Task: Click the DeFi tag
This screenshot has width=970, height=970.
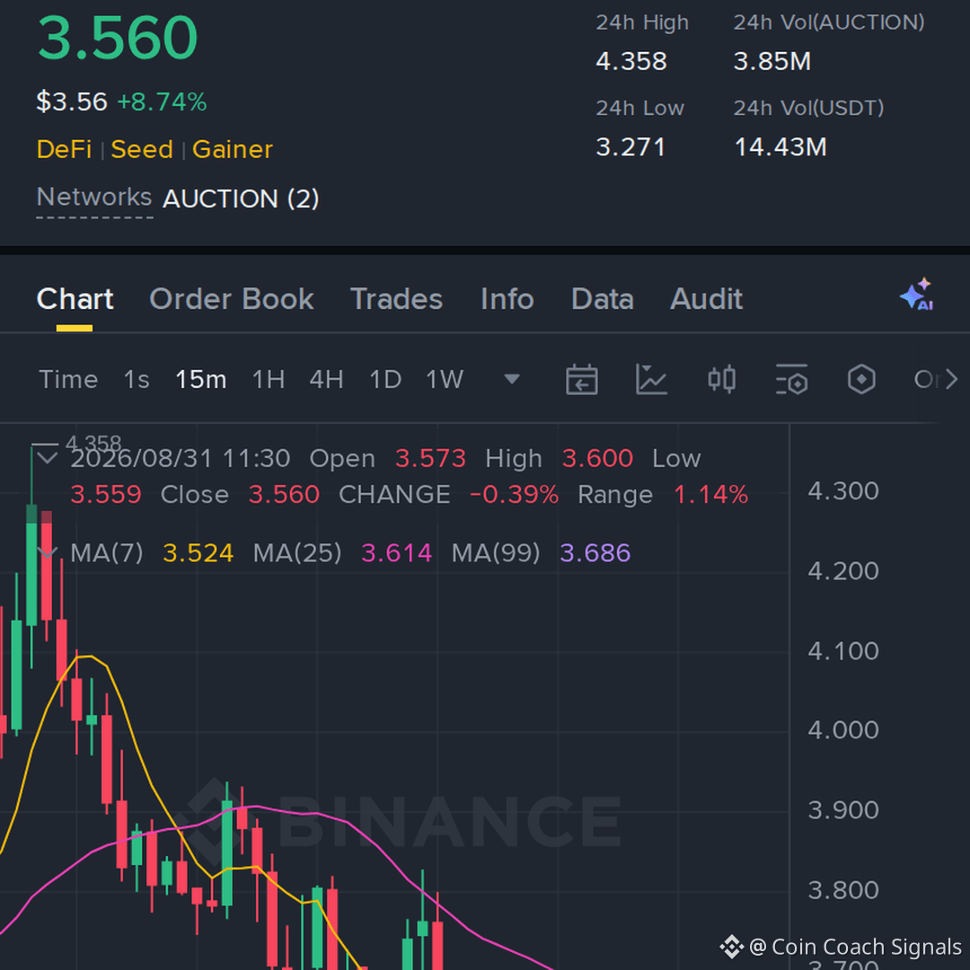Action: point(64,149)
